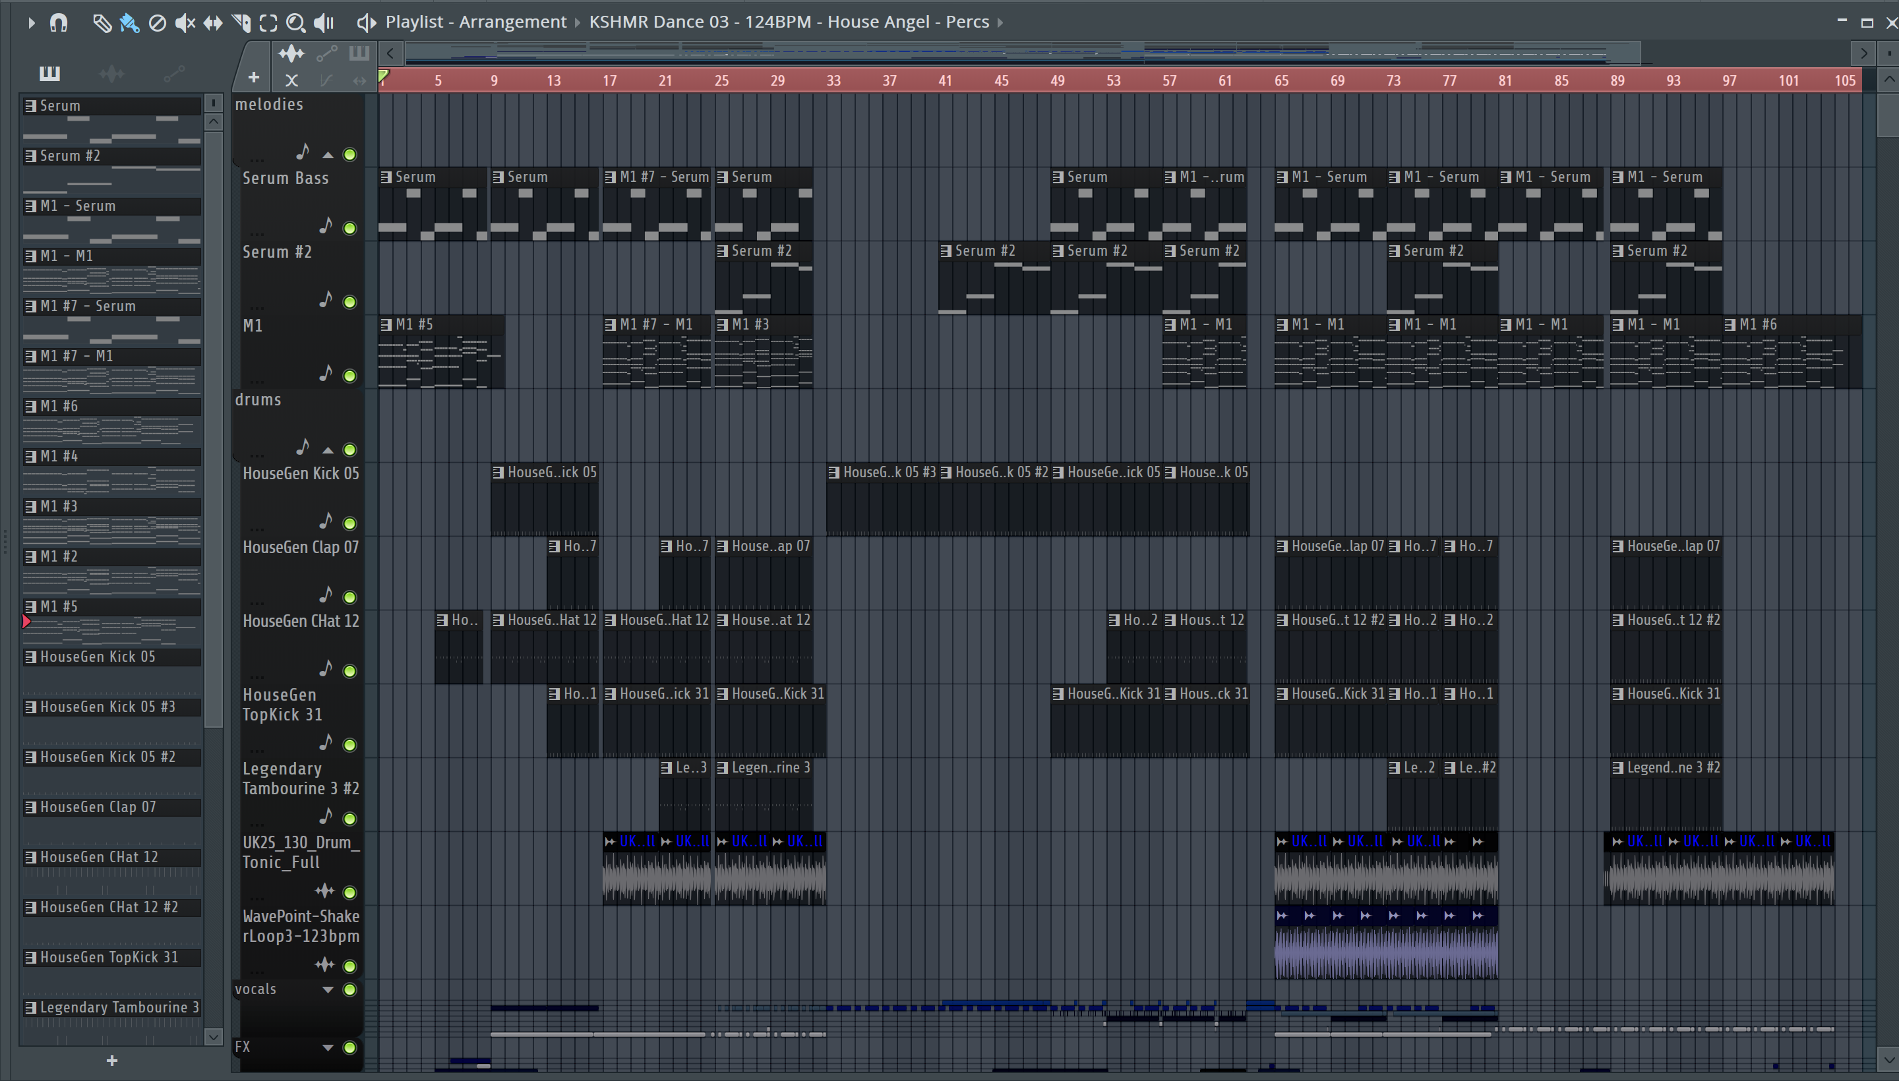Click picker panel scroll down arrow
Screen dimensions: 1899x1081
point(213,1036)
